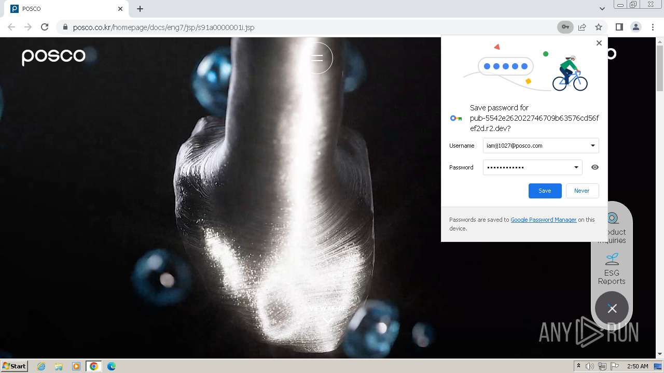Click the share page icon in the address bar
The image size is (664, 373).
(582, 27)
